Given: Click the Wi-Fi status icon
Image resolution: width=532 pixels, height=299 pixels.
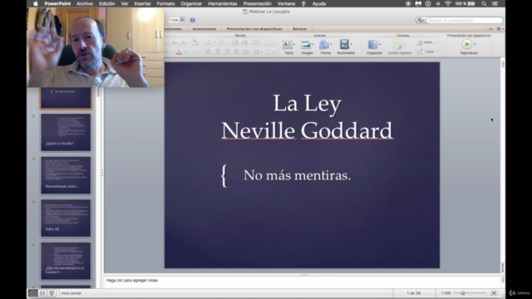Looking at the screenshot, I should pos(448,3).
